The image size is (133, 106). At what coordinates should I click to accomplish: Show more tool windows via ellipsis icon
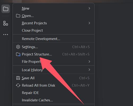pyautogui.click(x=6, y=34)
